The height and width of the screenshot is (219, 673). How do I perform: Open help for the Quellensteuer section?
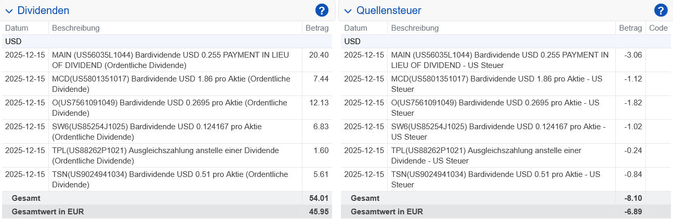[x=661, y=10]
